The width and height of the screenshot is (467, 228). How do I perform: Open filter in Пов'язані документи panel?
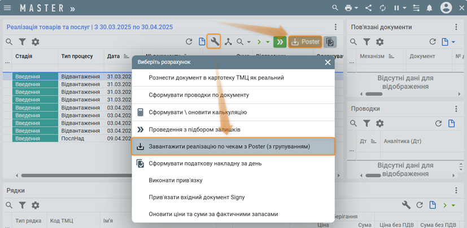tap(366, 42)
